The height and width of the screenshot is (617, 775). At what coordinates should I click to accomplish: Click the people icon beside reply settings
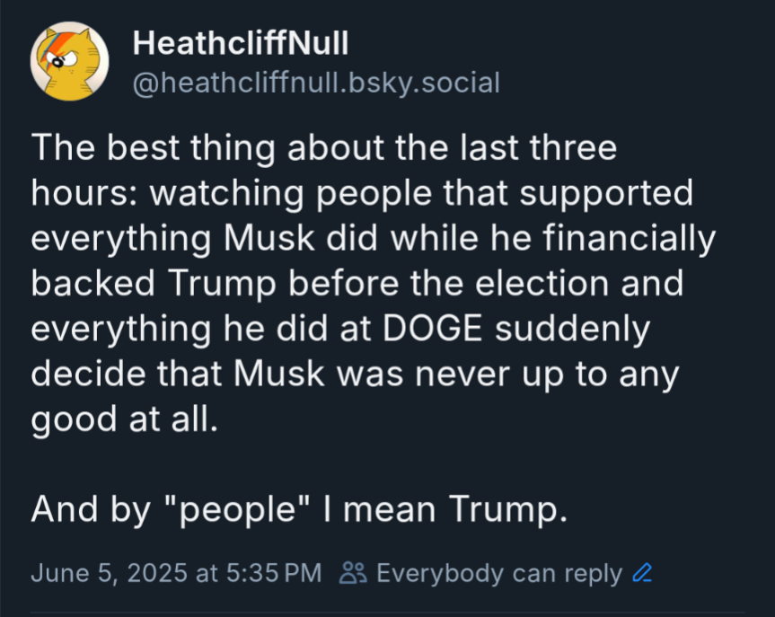tap(349, 573)
